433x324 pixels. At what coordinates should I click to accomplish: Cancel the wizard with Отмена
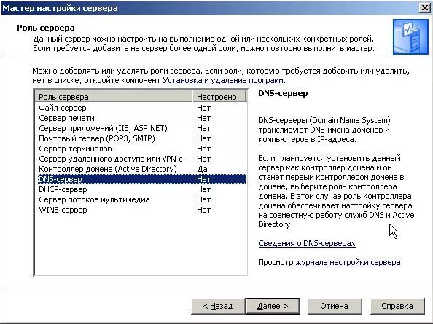[335, 306]
